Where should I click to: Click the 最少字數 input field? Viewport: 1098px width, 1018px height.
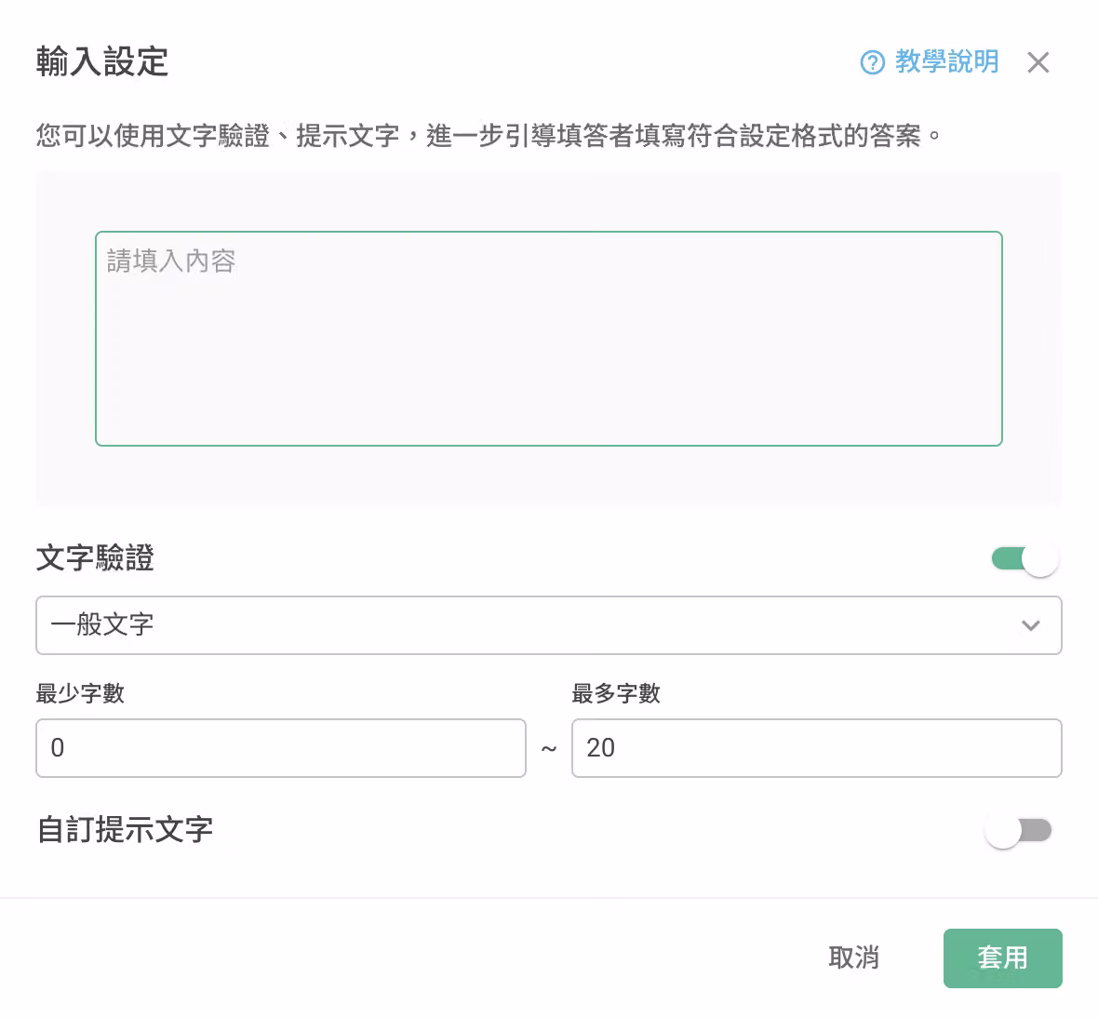pyautogui.click(x=281, y=748)
